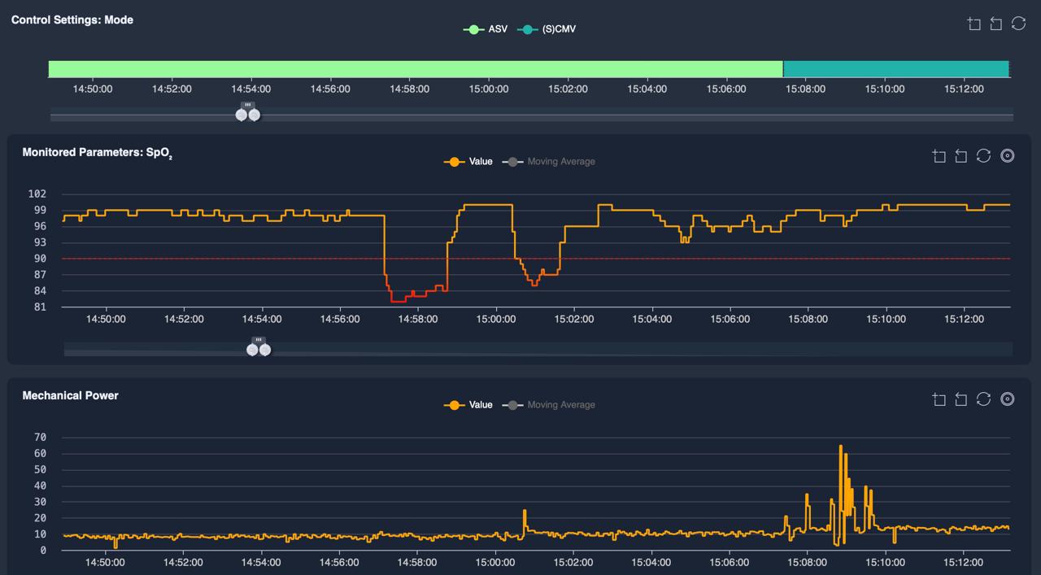Select the teal (S)CMV segment on the mode bar
This screenshot has width=1041, height=575.
click(x=895, y=68)
